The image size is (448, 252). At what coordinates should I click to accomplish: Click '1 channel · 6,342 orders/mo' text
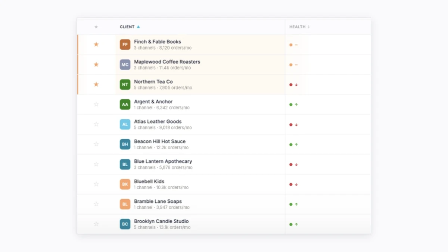[x=162, y=108]
